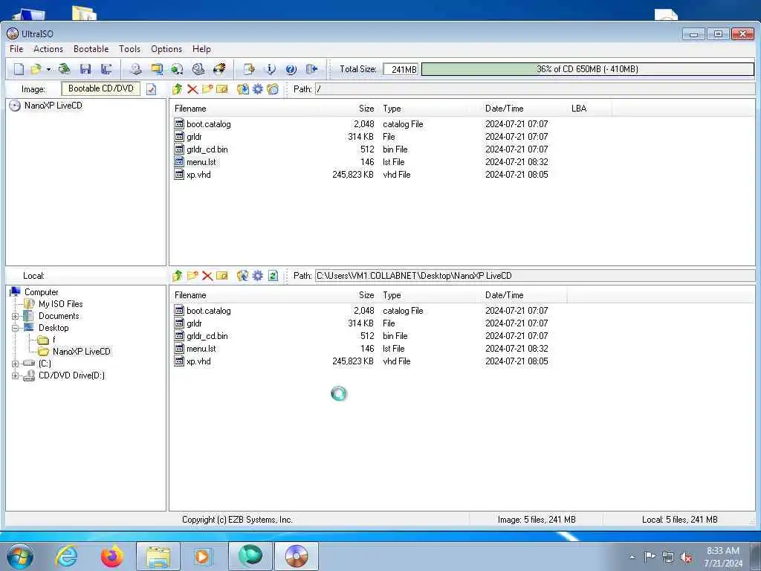Click the blue information 'i' toolbar icon
The image size is (761, 571).
270,69
